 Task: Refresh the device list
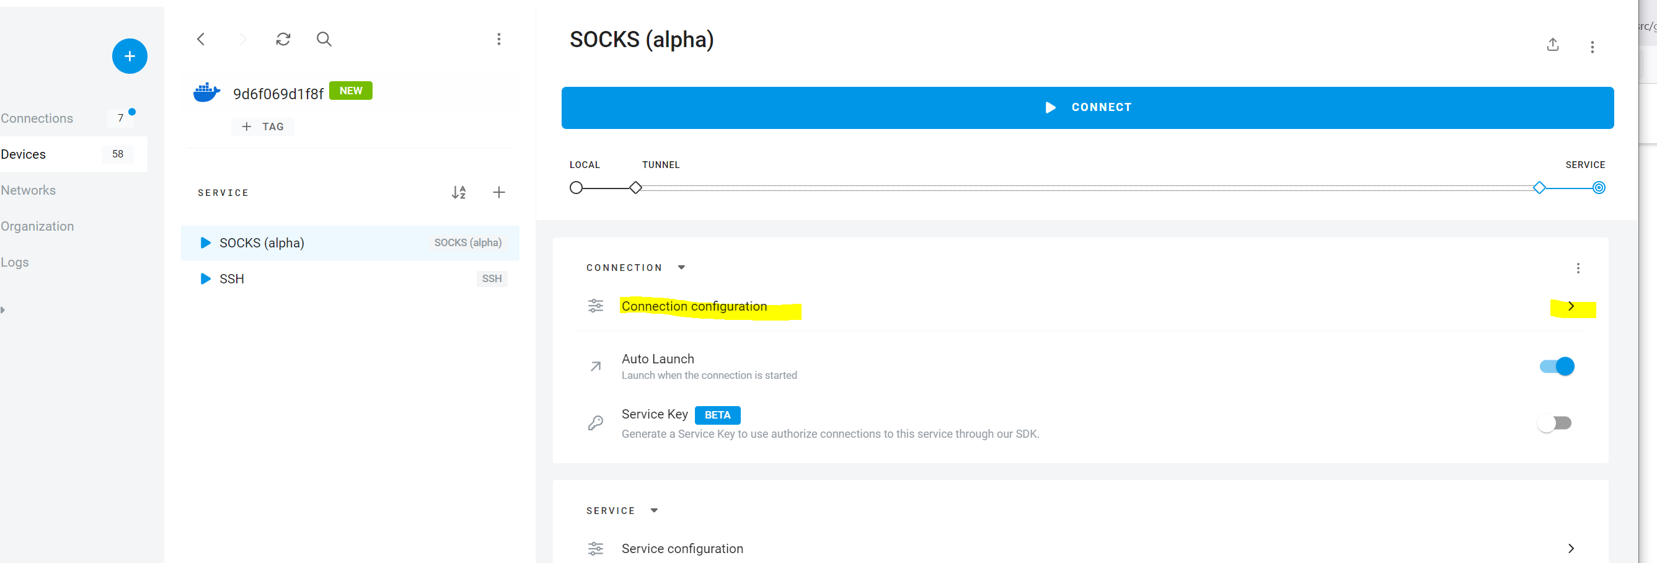(283, 39)
